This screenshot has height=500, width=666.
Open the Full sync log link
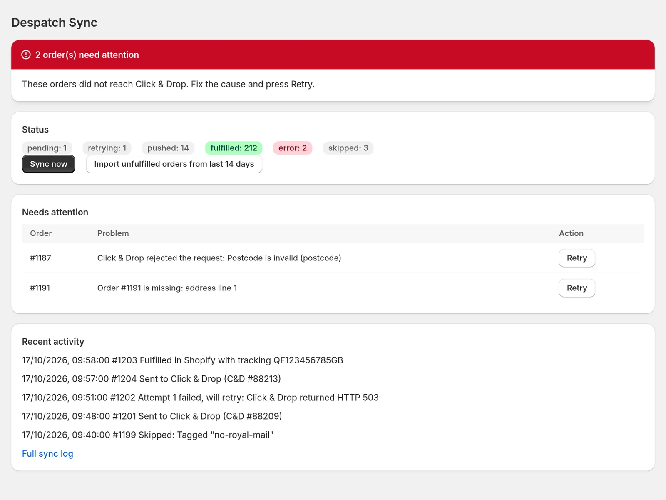click(x=47, y=454)
